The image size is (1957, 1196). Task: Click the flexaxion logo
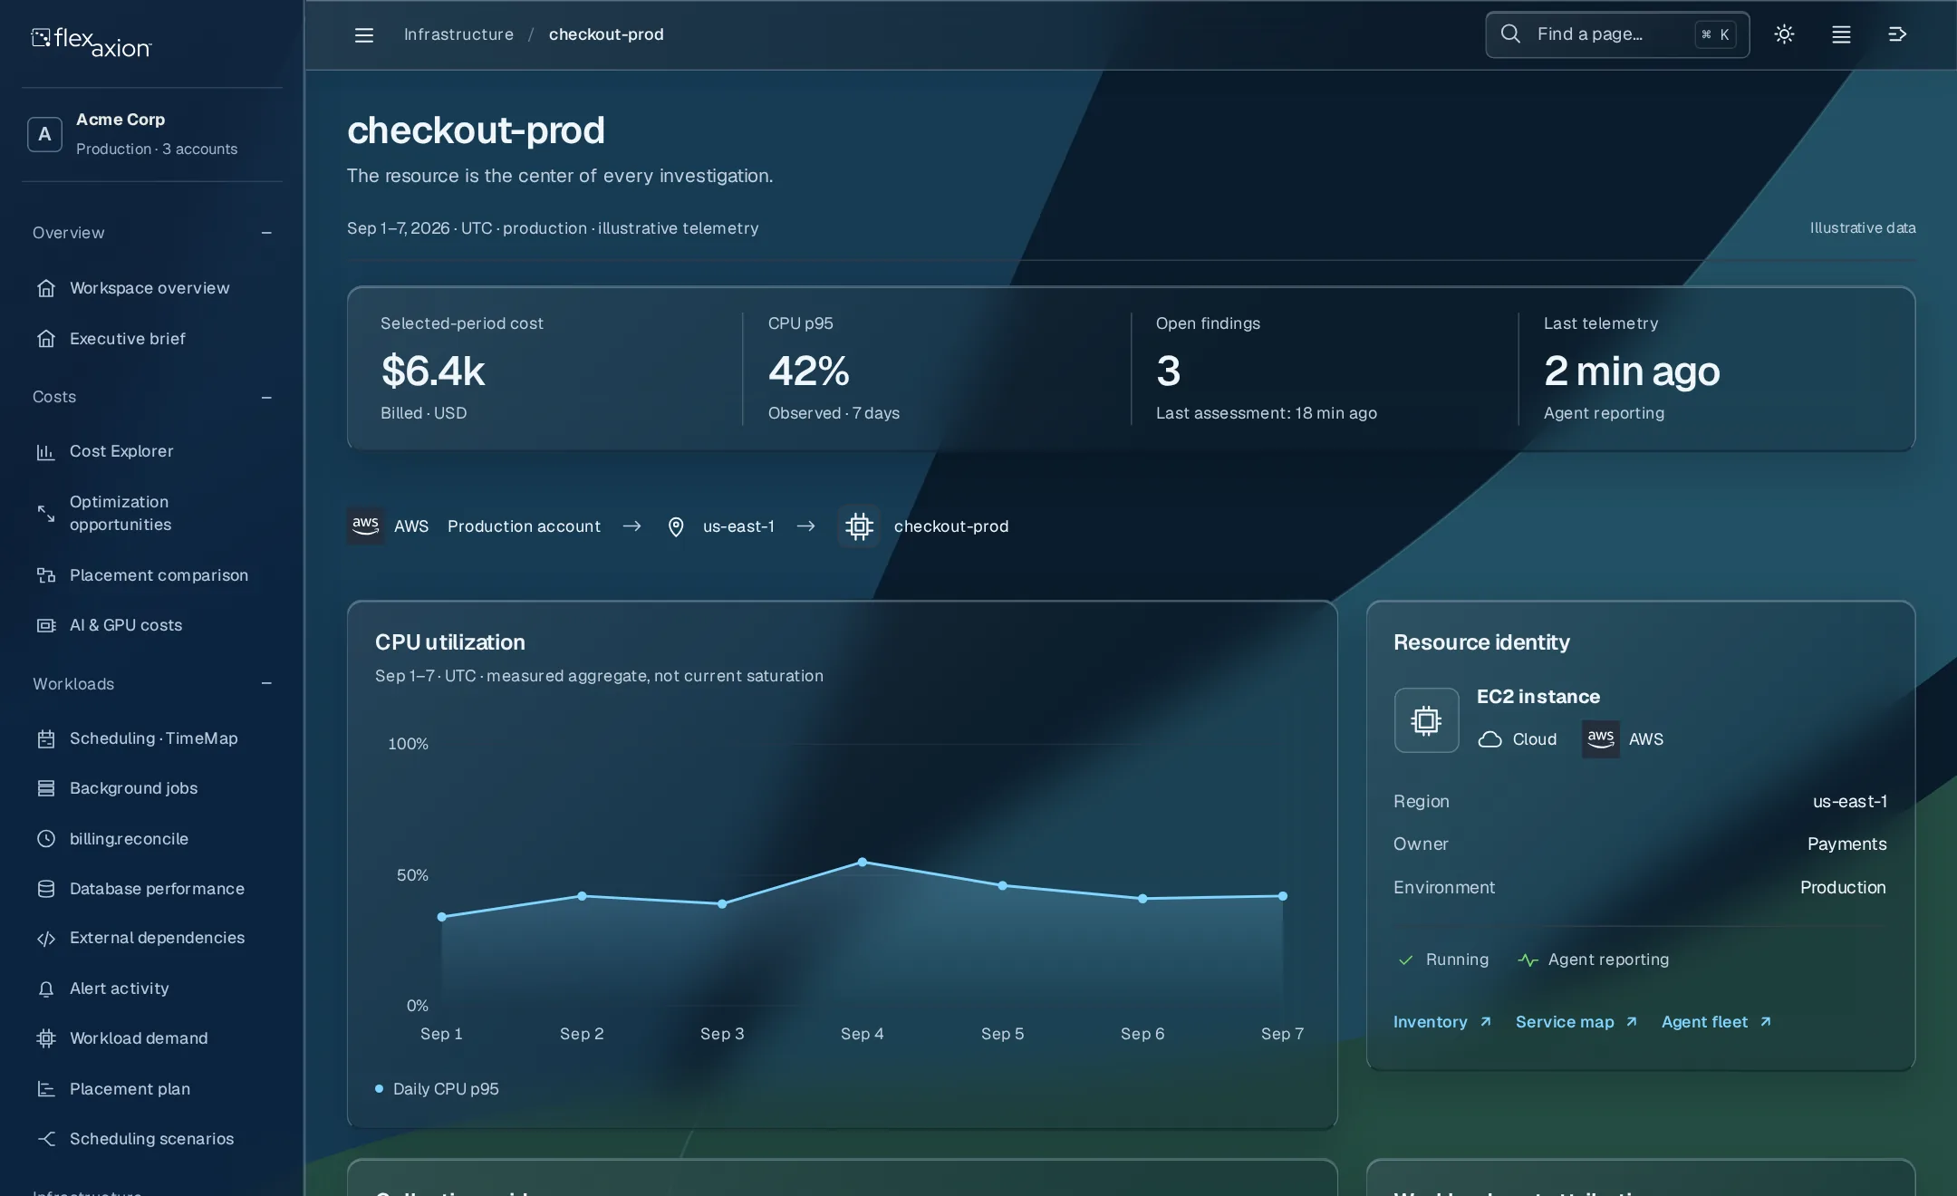(92, 42)
